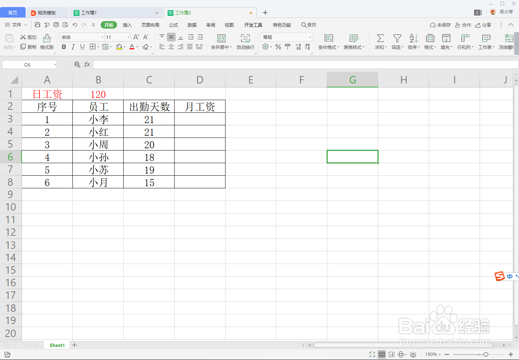Screen dimensions: 519x360
Task: Click the Sort (排序) icon
Action: [x=413, y=38]
